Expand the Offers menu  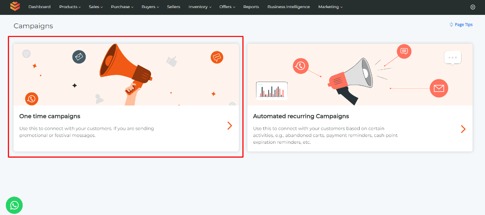point(227,7)
